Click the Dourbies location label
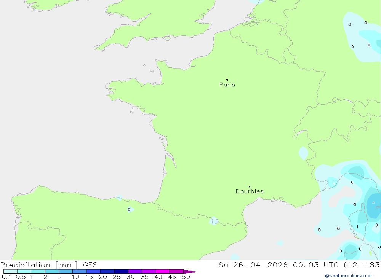Viewport: 381px width, 279px height. (250, 191)
